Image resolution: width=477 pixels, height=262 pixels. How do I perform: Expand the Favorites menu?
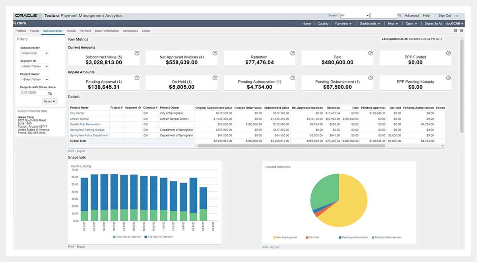click(x=343, y=23)
